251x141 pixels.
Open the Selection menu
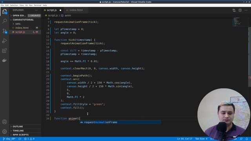coord(14,5)
